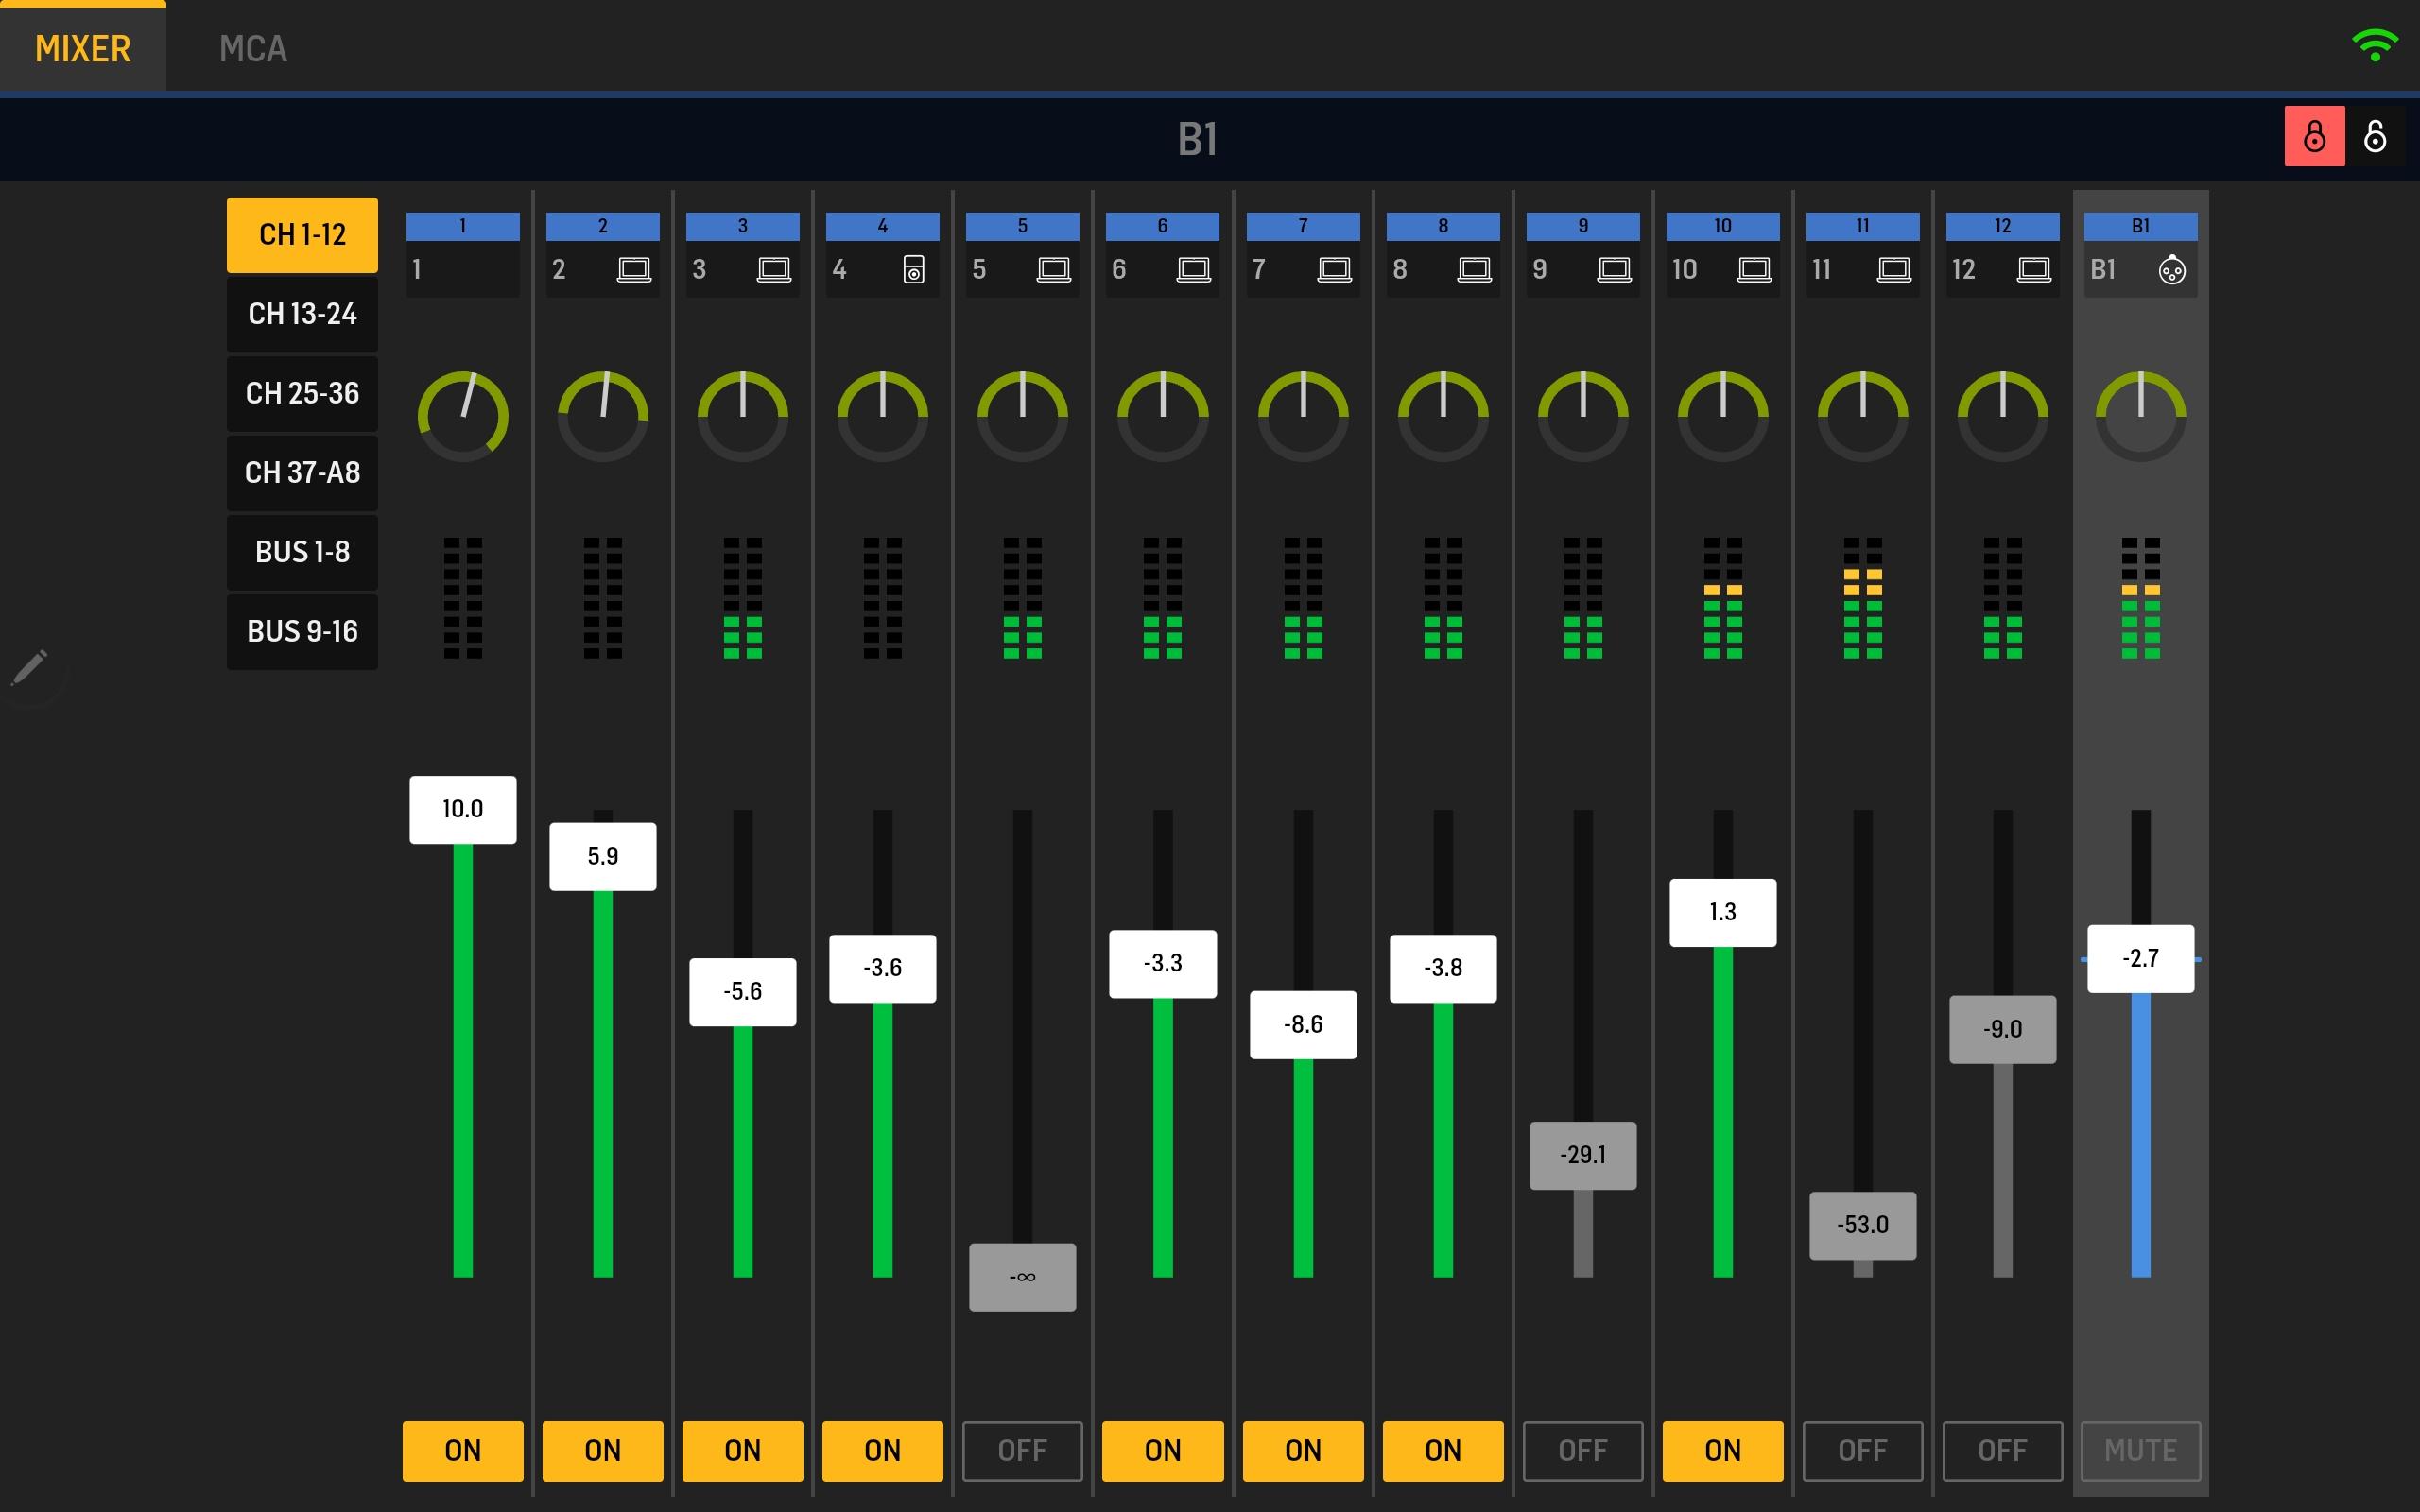Screen dimensions: 2420x1512
Task: Toggle the B1 MUTE button
Action: pos(2140,1450)
